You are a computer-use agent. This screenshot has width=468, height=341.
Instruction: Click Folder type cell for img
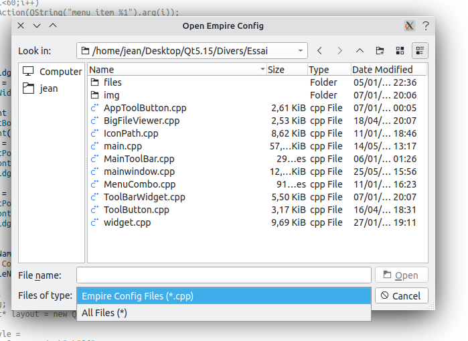coord(323,95)
